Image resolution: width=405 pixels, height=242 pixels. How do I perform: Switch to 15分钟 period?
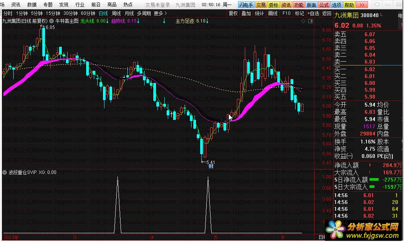click(53, 13)
